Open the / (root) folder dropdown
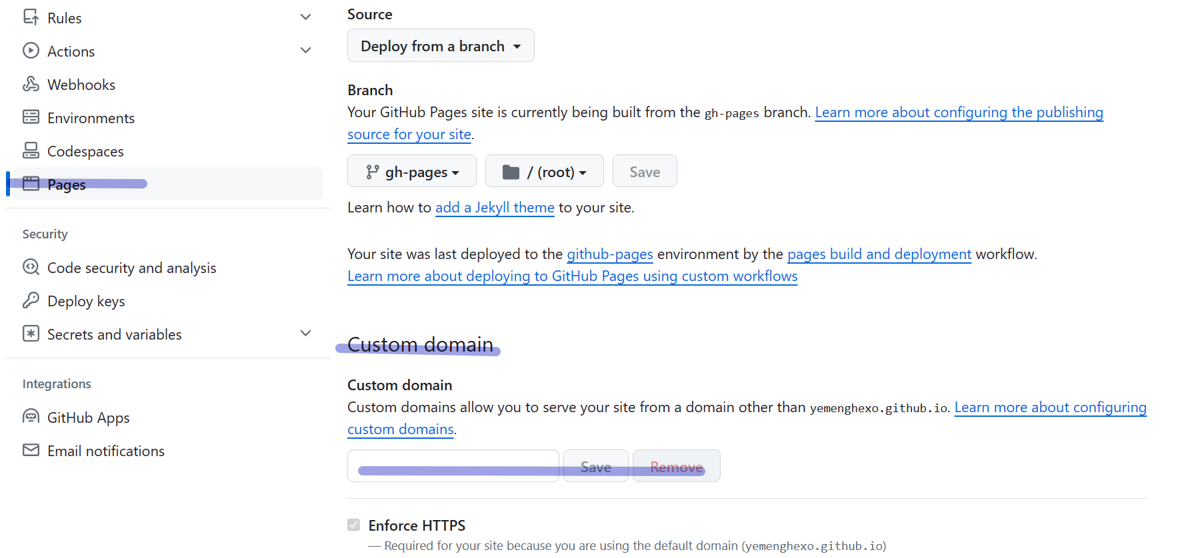 [544, 172]
